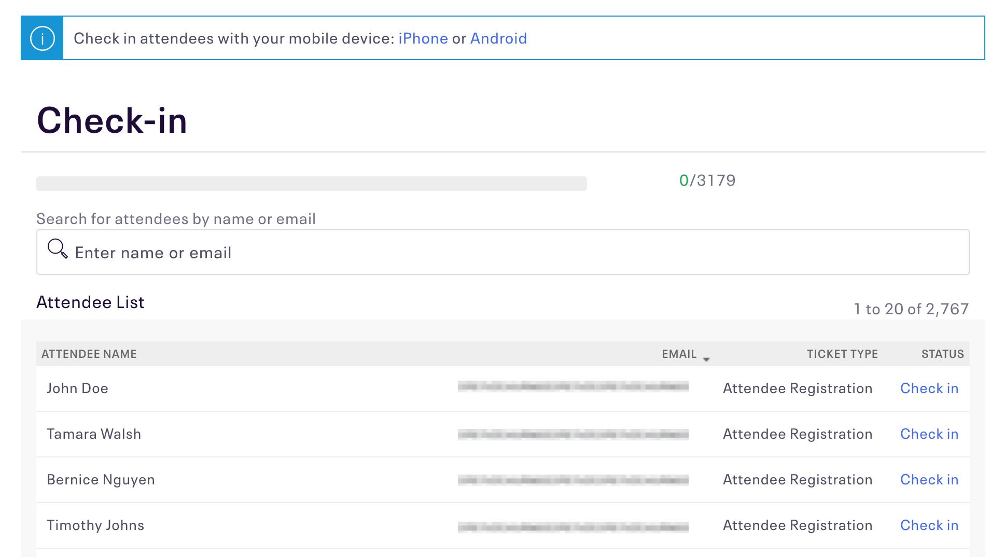Sort by TICKET TYPE column header
Screen dimensions: 1005x557
(x=842, y=354)
